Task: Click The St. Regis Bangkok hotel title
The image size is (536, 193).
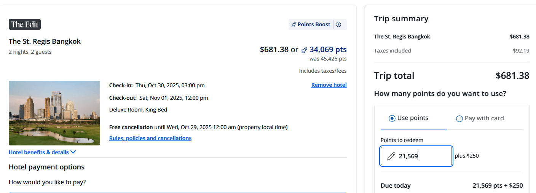Action: pos(45,41)
